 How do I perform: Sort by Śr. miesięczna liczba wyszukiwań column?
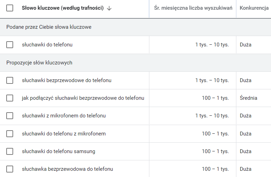click(x=193, y=8)
